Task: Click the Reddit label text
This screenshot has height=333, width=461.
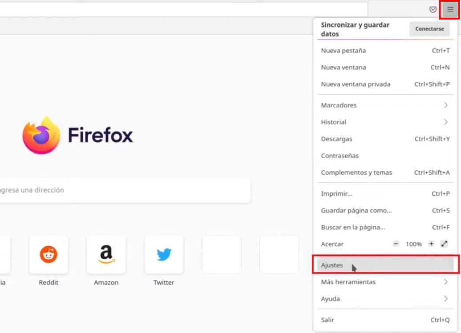Action: (49, 282)
